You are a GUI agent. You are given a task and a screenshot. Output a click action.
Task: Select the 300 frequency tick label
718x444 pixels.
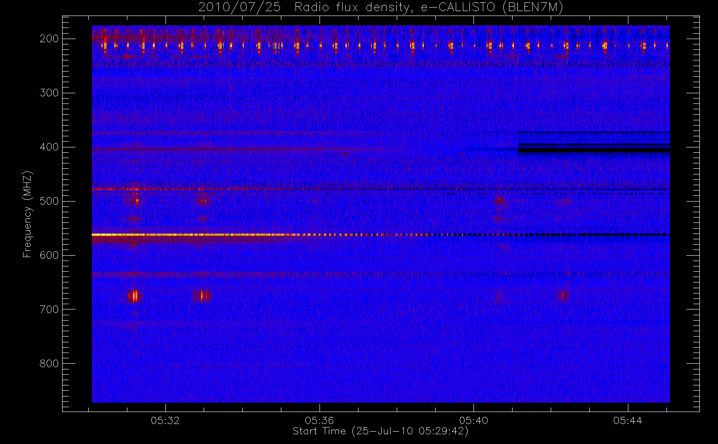[49, 93]
